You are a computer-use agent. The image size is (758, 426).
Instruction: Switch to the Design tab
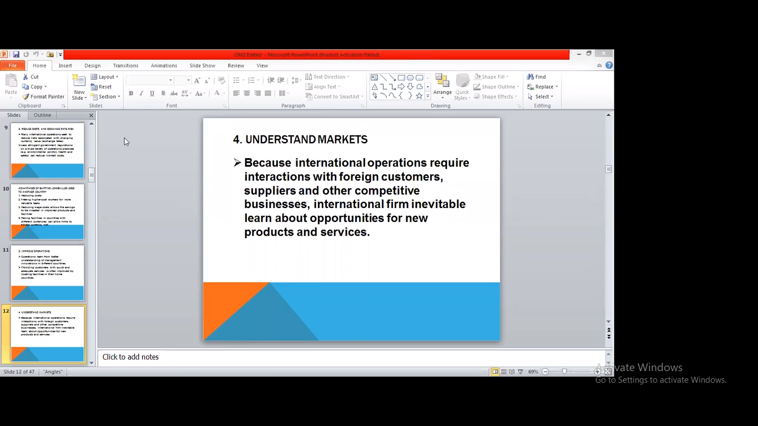coord(93,65)
